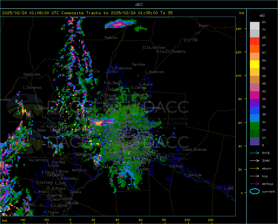Click the Capdevila place label

91,71
